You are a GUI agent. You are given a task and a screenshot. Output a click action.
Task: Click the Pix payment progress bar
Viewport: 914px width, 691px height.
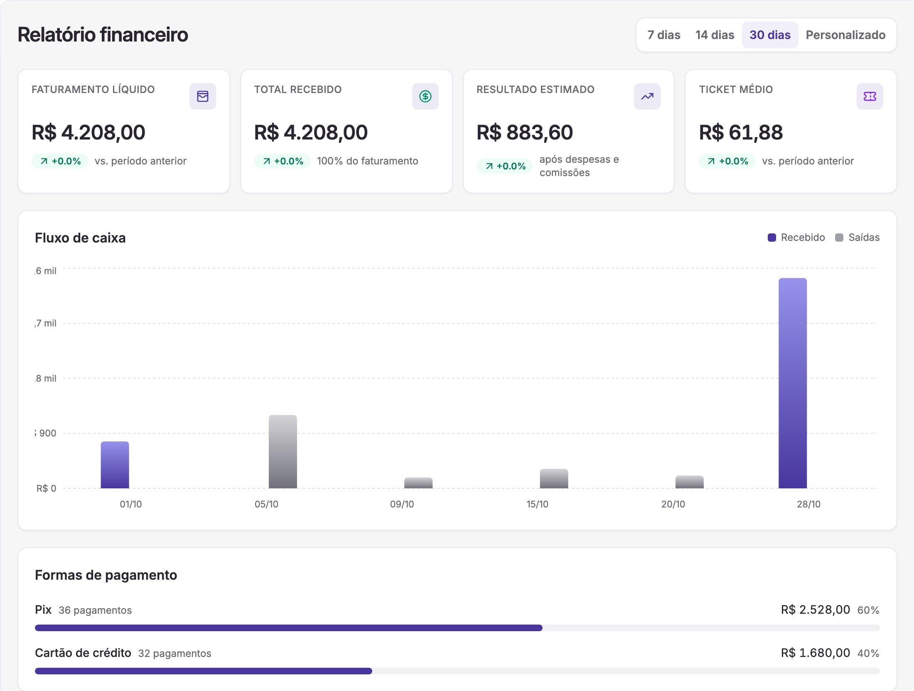(x=457, y=628)
